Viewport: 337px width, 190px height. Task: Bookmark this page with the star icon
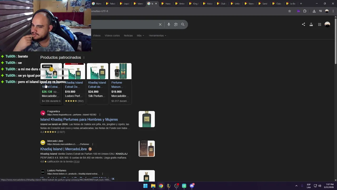(x=290, y=11)
